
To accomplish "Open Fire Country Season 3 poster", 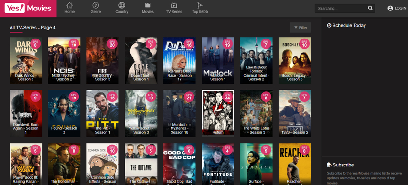I will (x=103, y=60).
